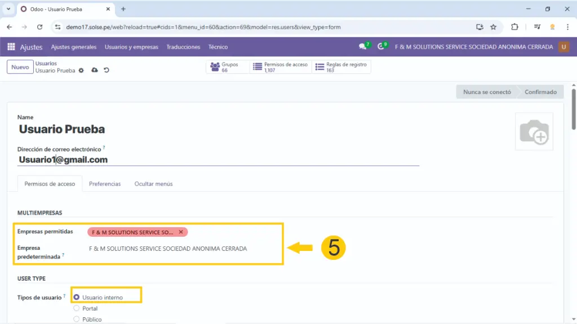Image resolution: width=577 pixels, height=324 pixels.
Task: Select the Público user type
Action: 77,319
